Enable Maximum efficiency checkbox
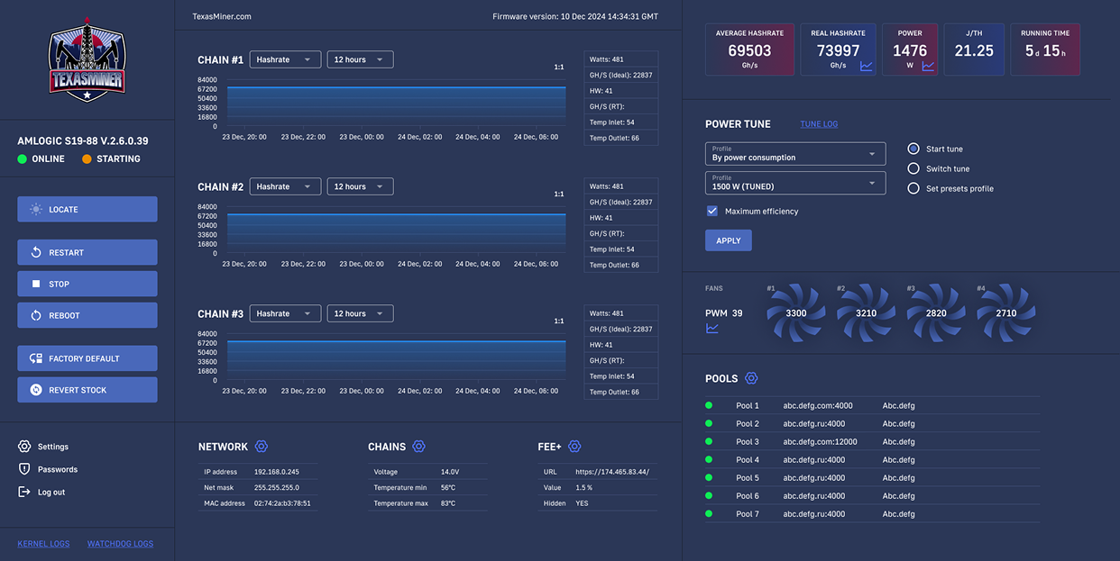Screen dimensions: 1120x561 coord(711,210)
